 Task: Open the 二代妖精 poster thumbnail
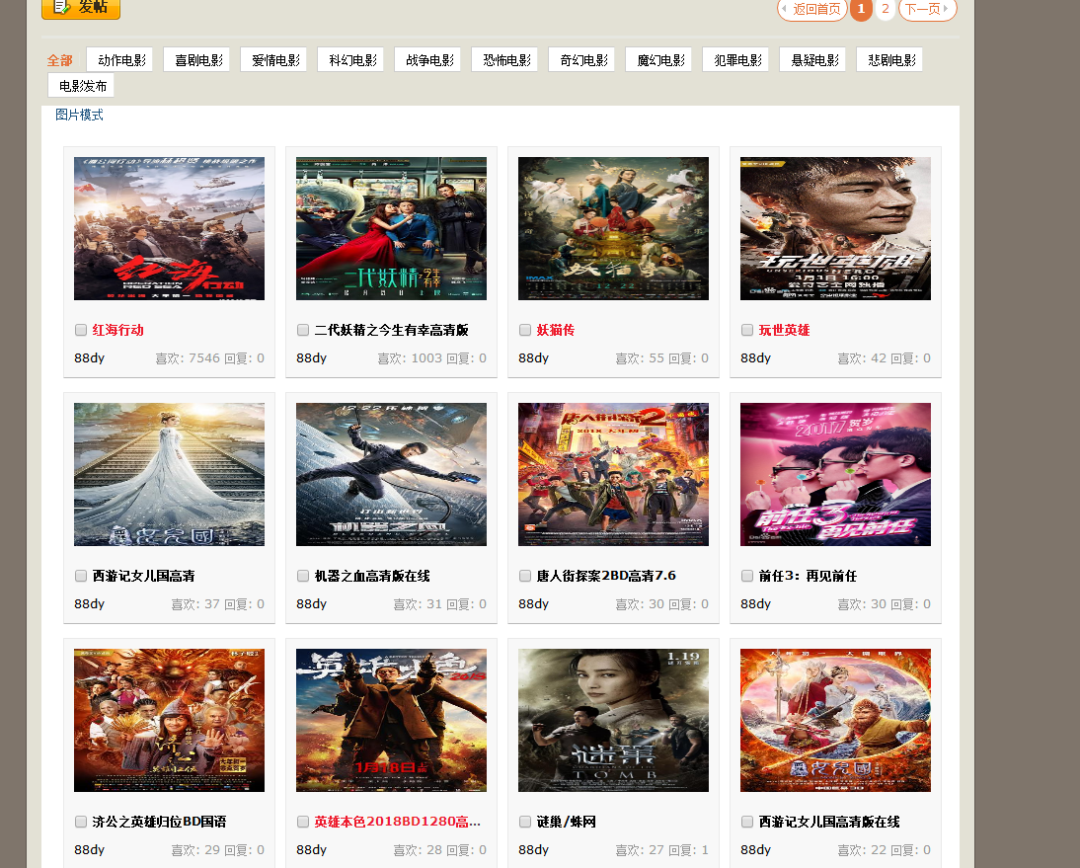click(x=391, y=229)
